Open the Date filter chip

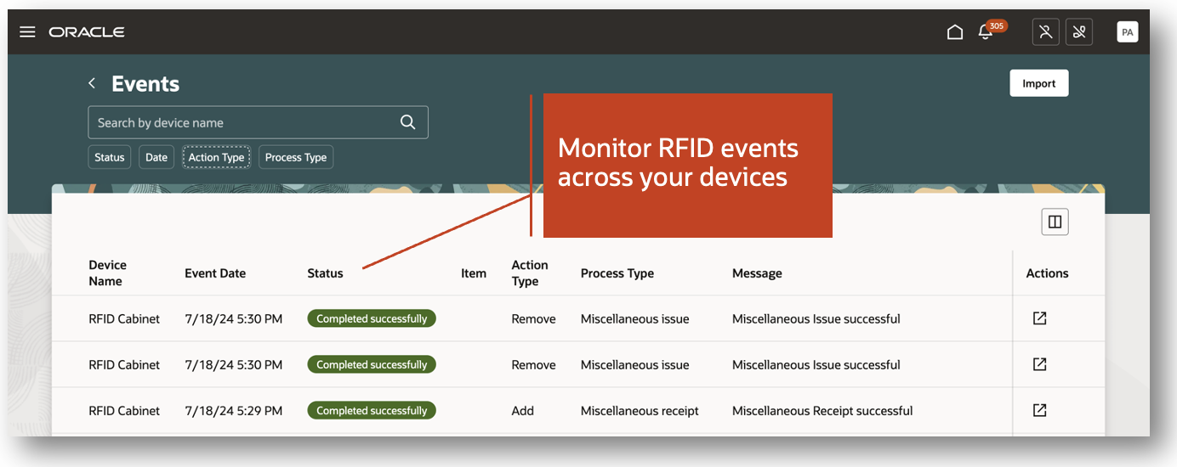click(156, 157)
